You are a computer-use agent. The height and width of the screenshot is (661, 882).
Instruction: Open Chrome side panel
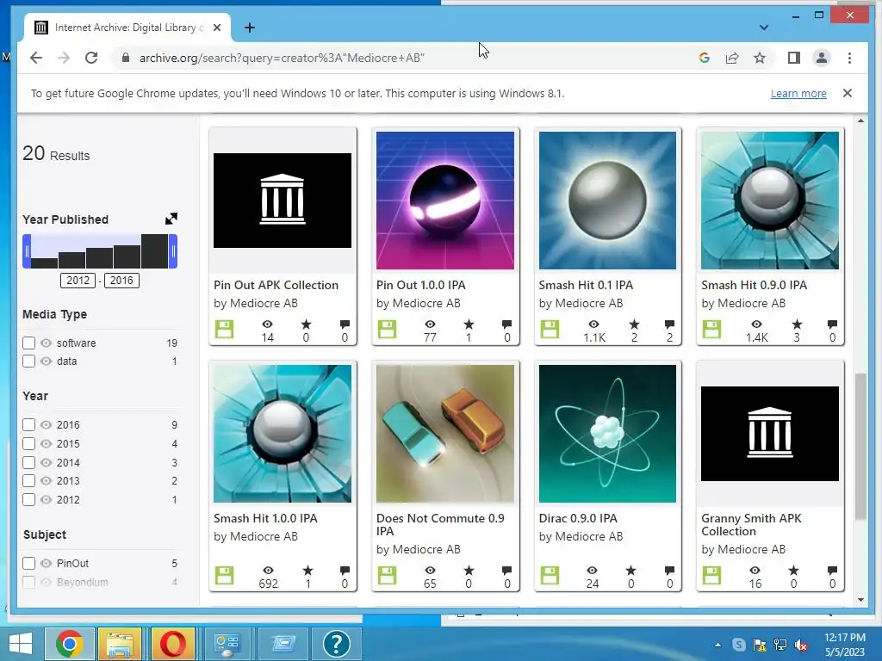coord(793,58)
